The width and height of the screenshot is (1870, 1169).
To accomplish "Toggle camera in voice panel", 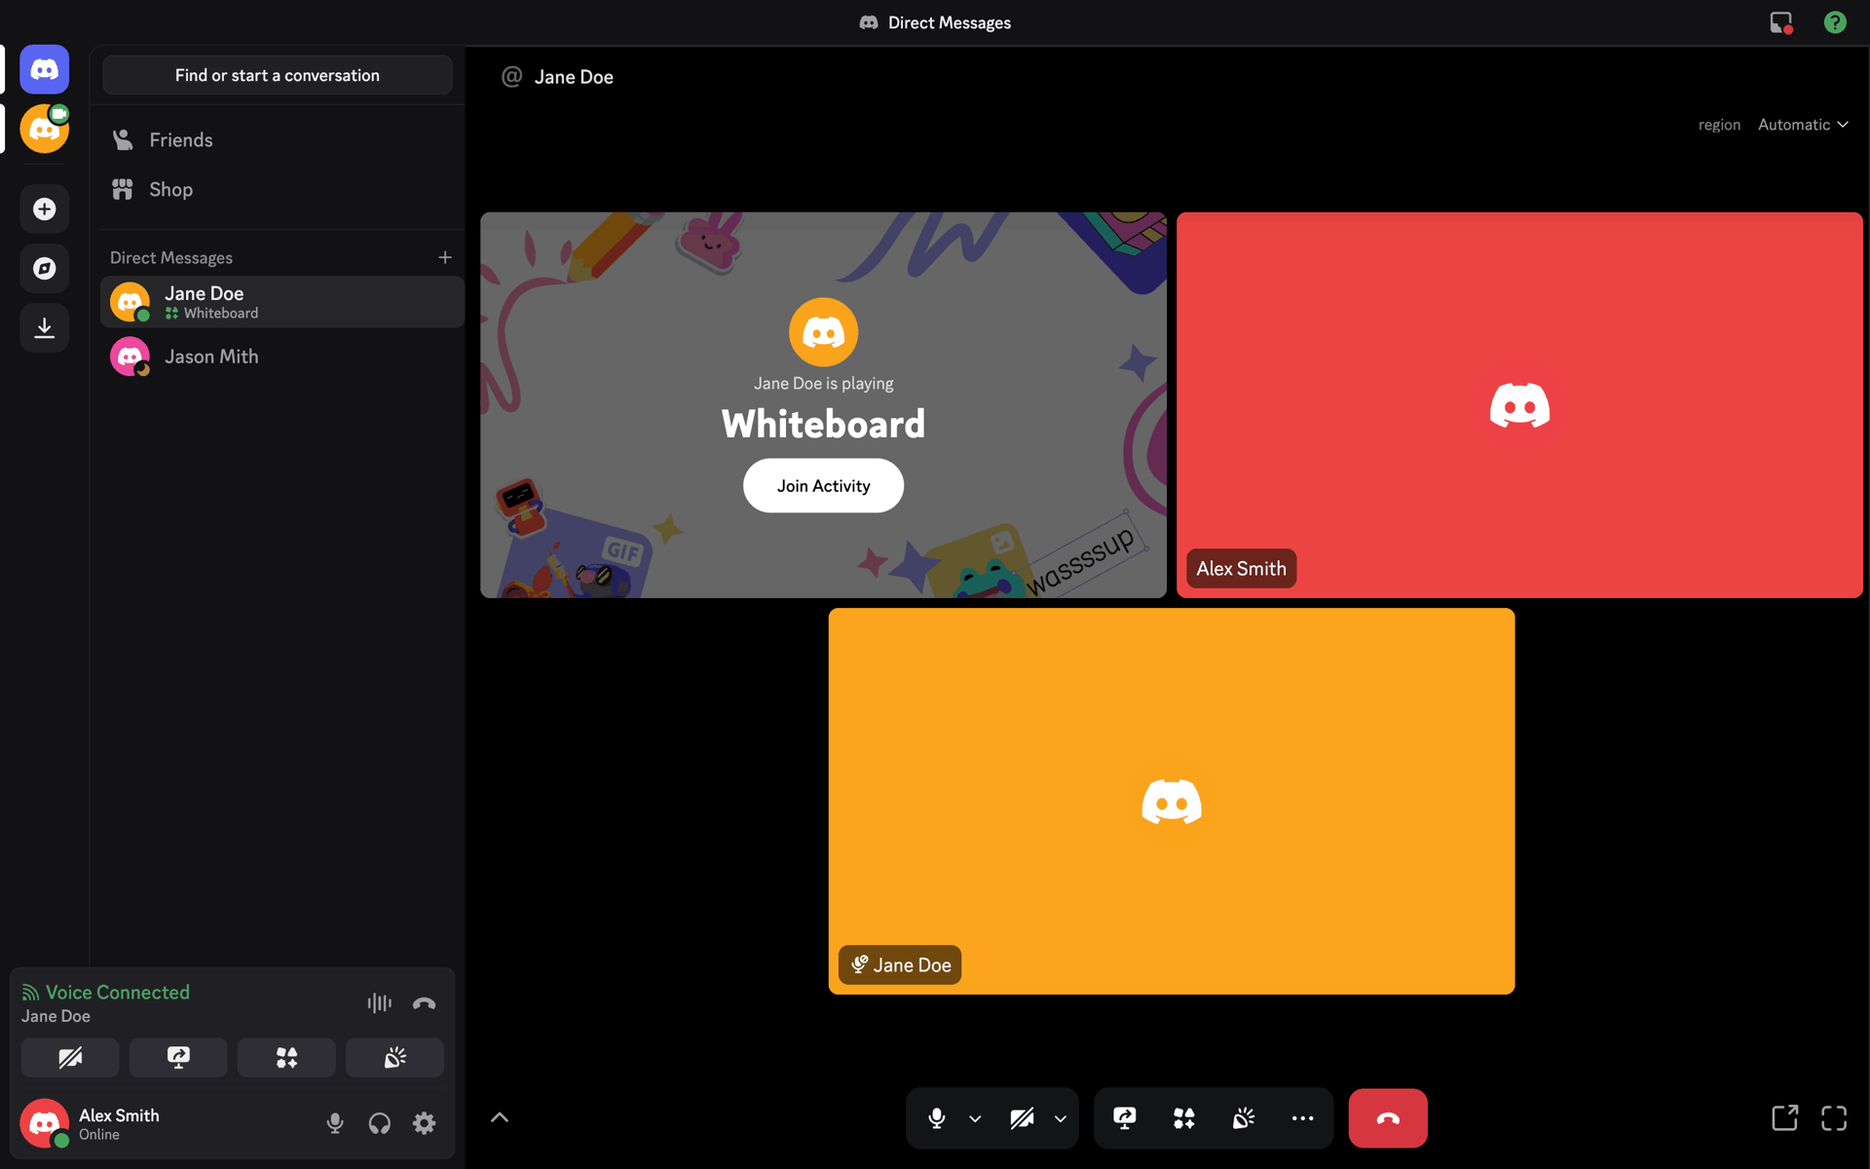I will [70, 1058].
